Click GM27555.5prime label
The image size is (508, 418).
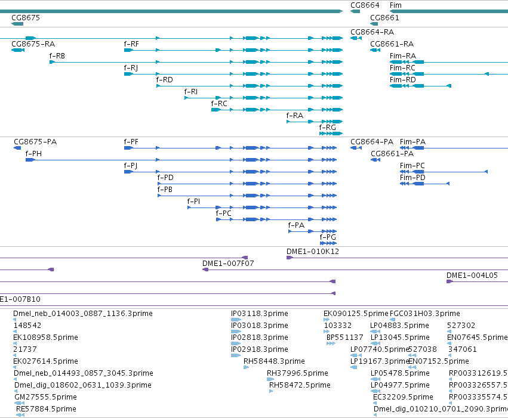point(46,397)
